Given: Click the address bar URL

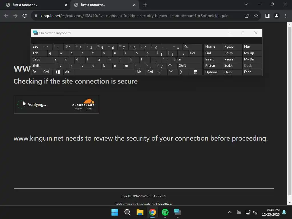Looking at the screenshot, I should (134, 16).
